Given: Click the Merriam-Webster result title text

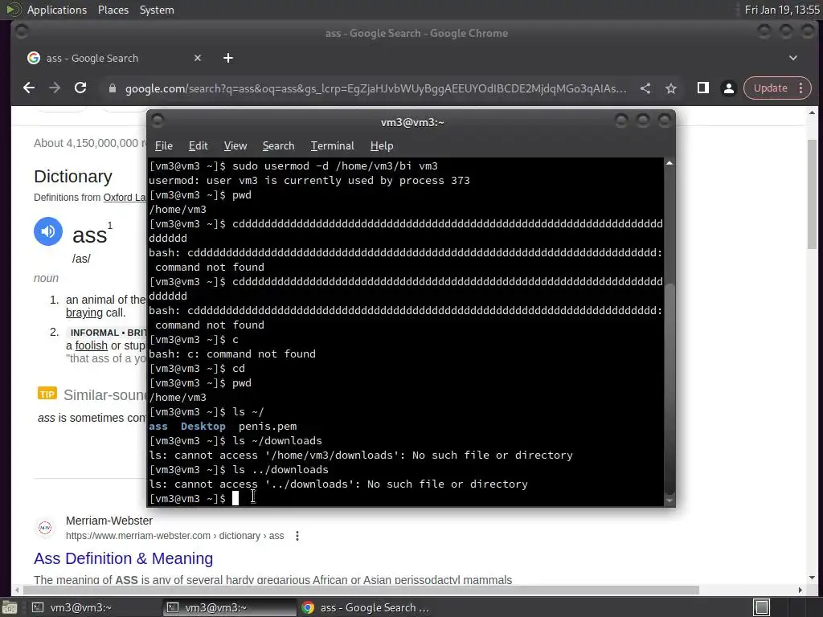Looking at the screenshot, I should tap(123, 558).
